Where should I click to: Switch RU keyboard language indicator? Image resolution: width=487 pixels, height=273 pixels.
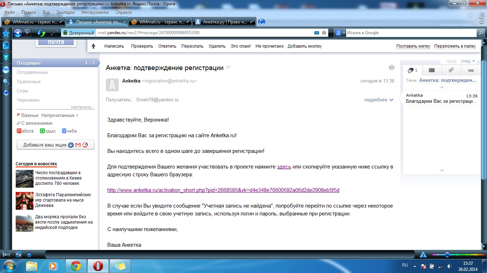(x=405, y=265)
